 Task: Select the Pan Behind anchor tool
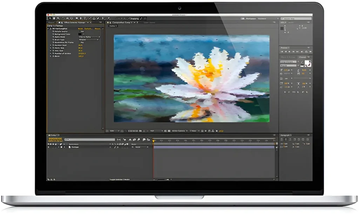tap(72, 18)
